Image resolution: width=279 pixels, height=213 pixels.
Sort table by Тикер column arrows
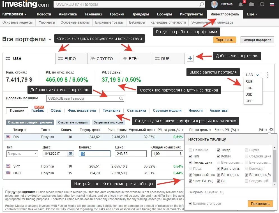coord(25,130)
